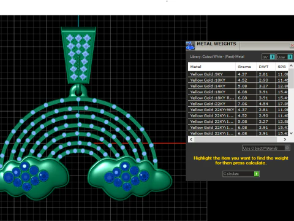Click the scroll up arrow in table

click(x=291, y=66)
